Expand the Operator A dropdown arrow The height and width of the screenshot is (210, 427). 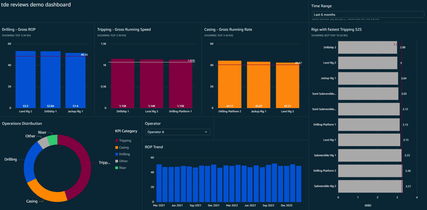coord(206,132)
